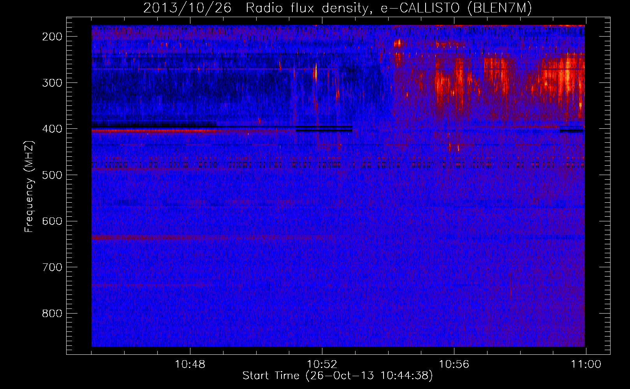Click the 200 frequency tick label
Screen dimensions: 630x389
(x=52, y=37)
